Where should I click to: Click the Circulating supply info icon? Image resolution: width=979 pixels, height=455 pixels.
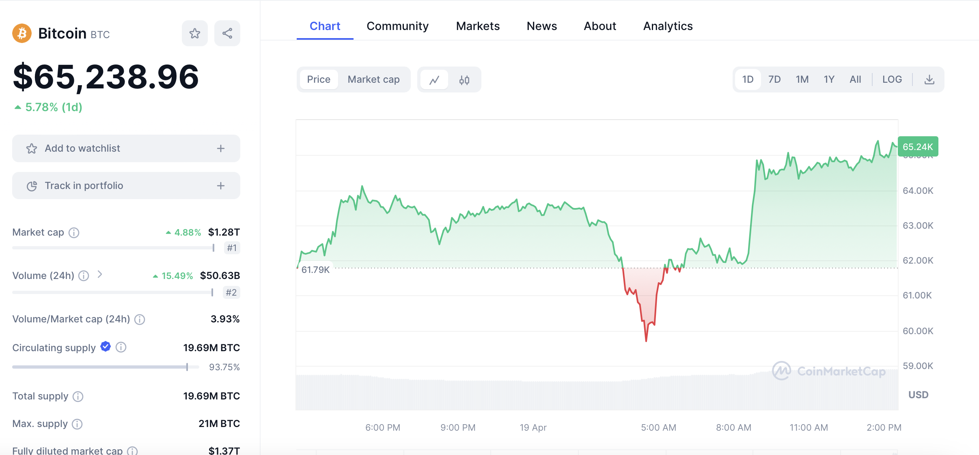pyautogui.click(x=121, y=348)
